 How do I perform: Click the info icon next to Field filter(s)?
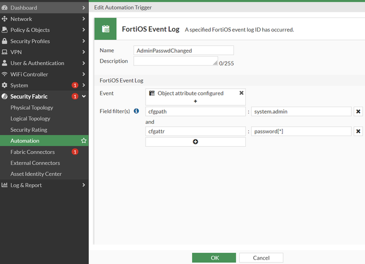click(136, 111)
